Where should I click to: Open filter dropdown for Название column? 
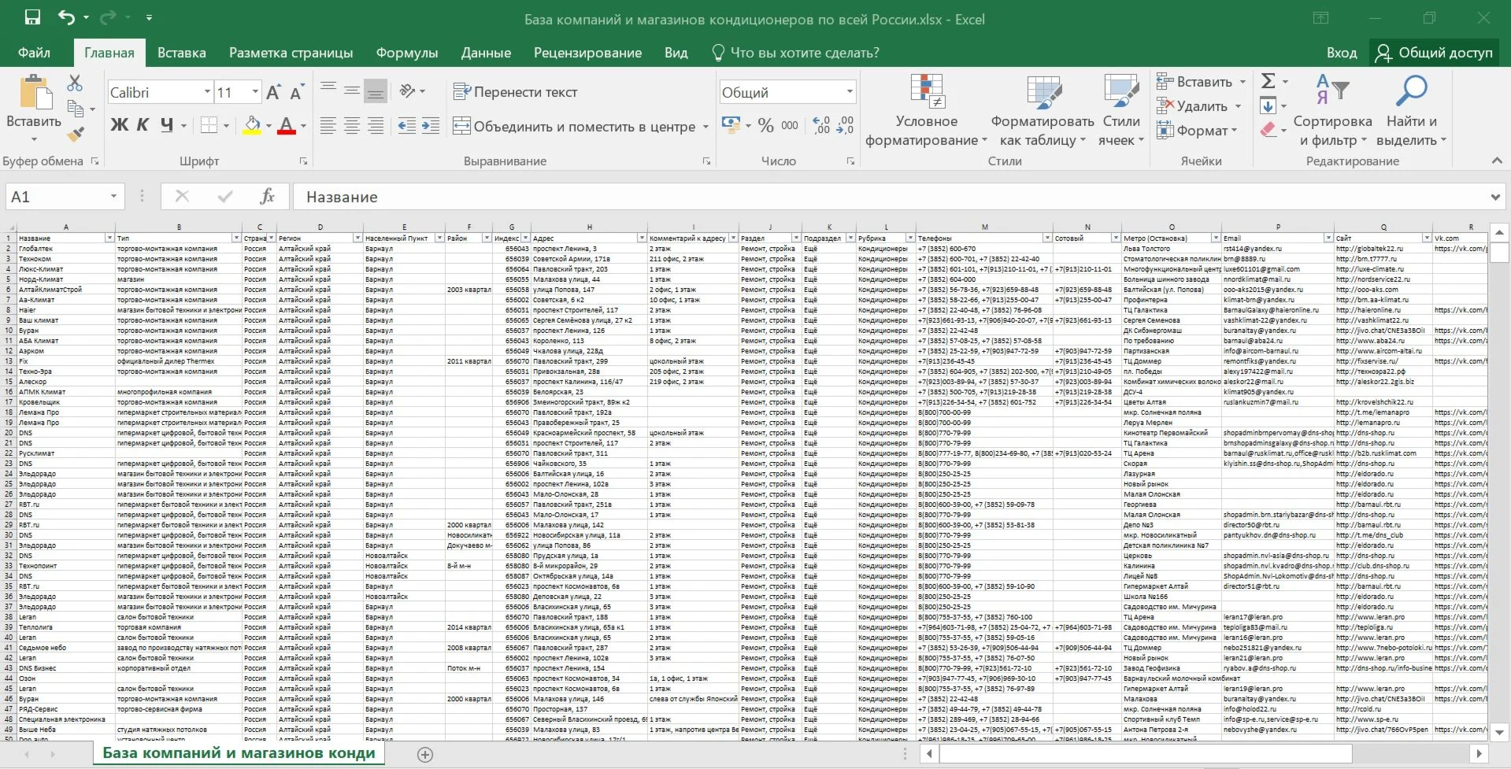(x=109, y=238)
